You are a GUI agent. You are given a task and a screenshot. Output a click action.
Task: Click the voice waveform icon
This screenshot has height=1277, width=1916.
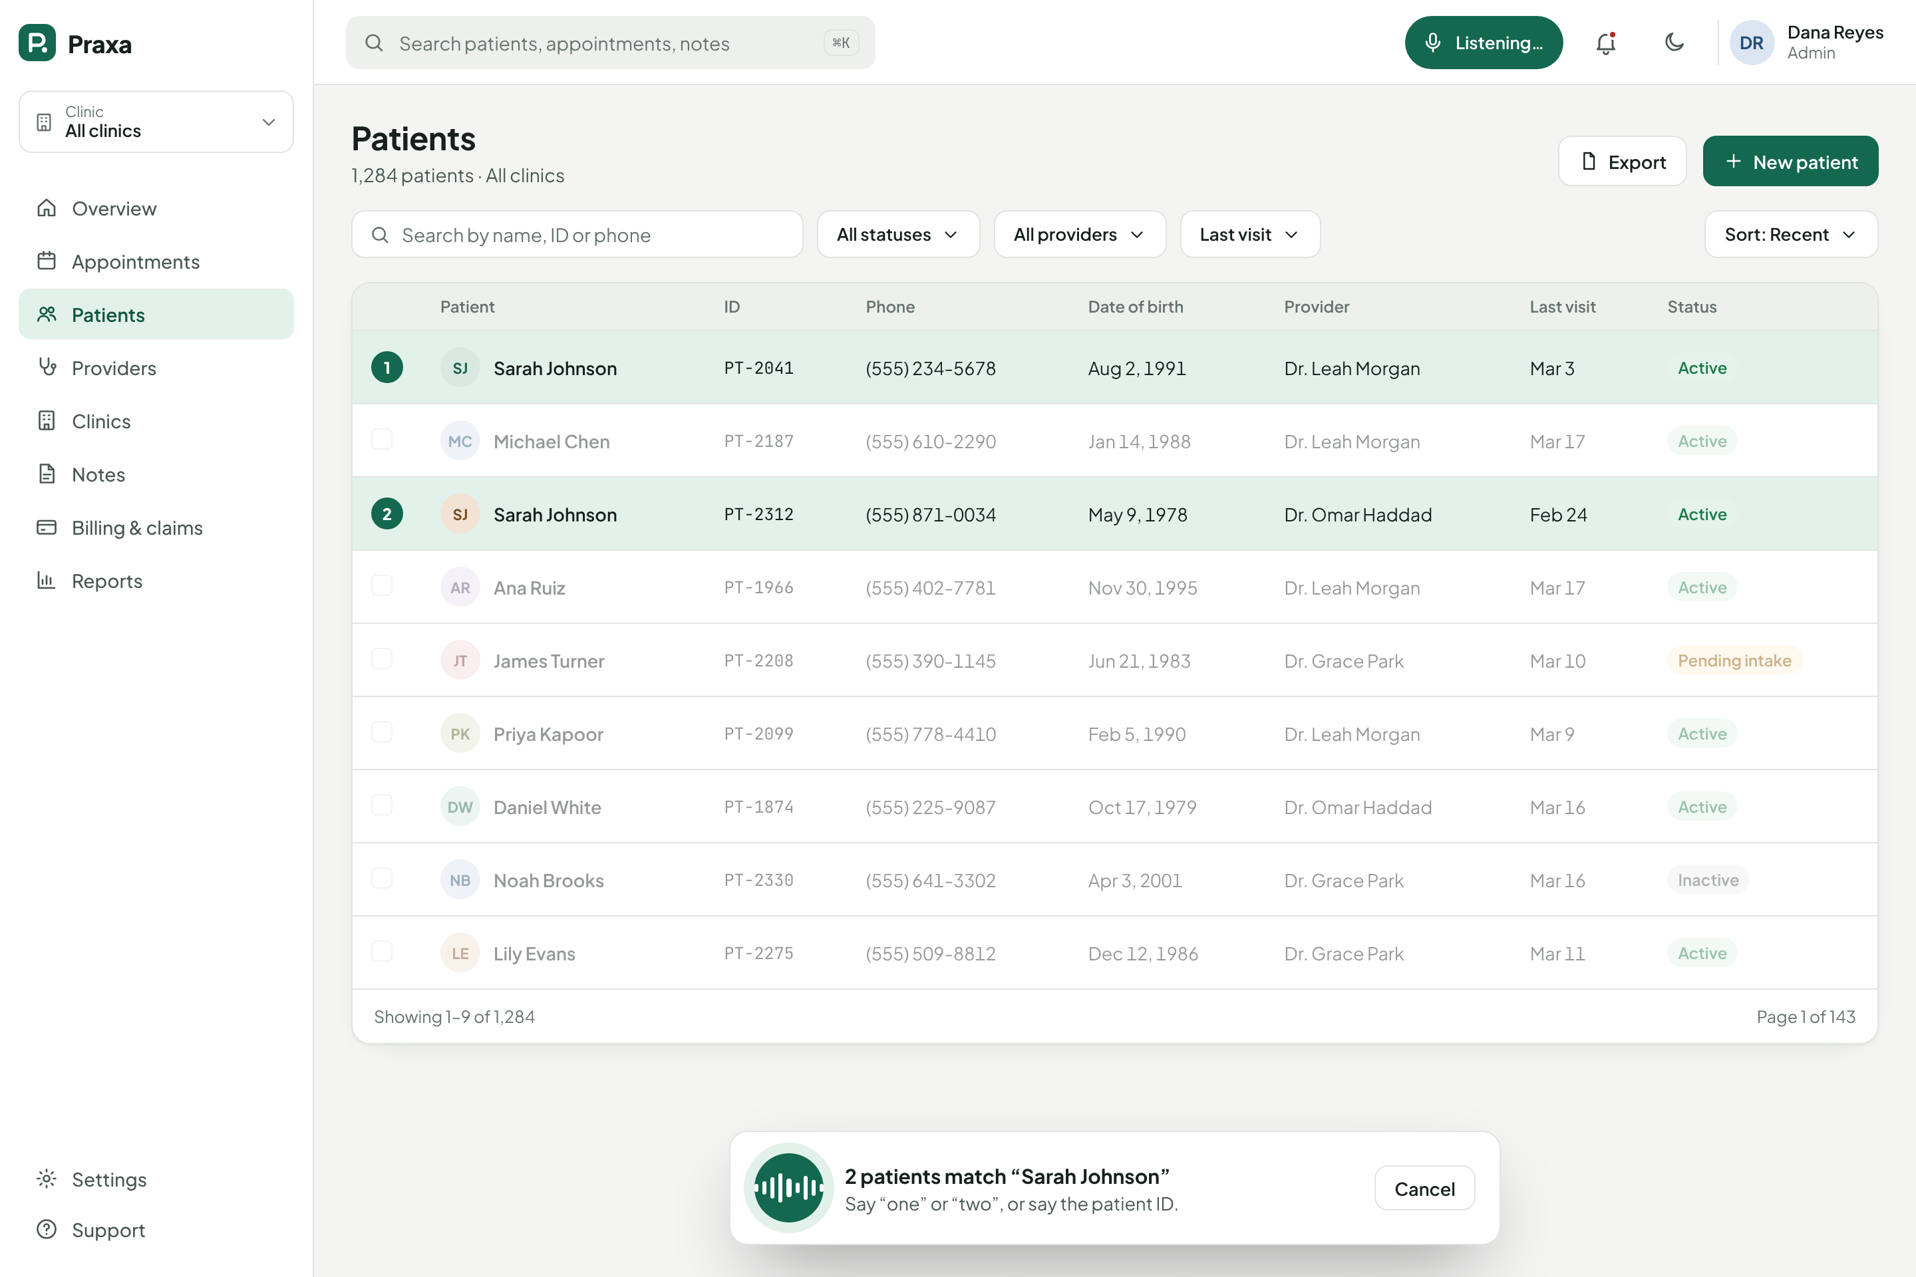pyautogui.click(x=788, y=1187)
